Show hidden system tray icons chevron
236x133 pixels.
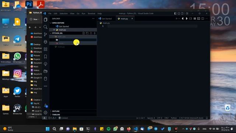coord(183,129)
